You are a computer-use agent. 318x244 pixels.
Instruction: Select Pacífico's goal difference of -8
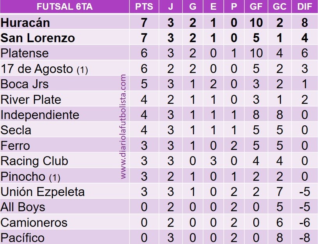coord(304,237)
